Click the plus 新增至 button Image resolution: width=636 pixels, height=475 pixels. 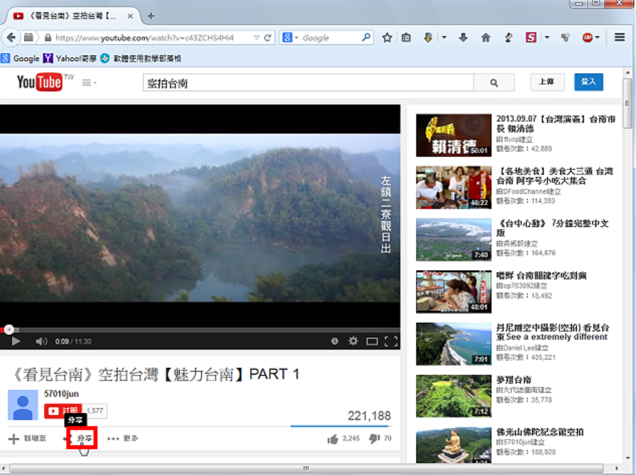[27, 439]
